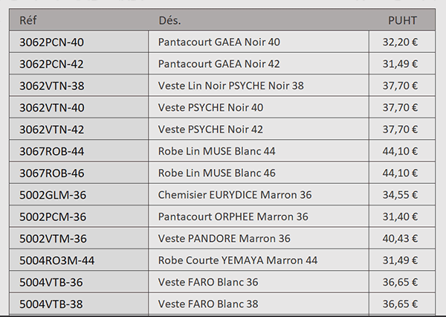
Task: Select Veste Lin Noir PSYCHE Noir 38
Action: point(231,86)
